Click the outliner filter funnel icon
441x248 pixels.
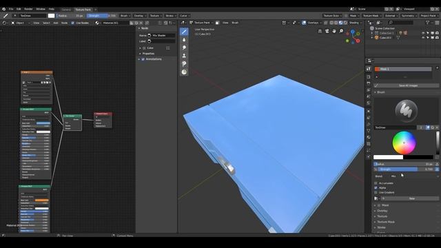point(427,23)
